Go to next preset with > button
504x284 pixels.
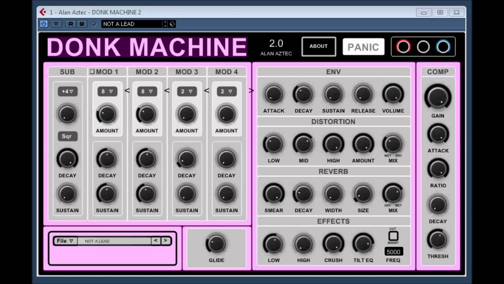(165, 241)
